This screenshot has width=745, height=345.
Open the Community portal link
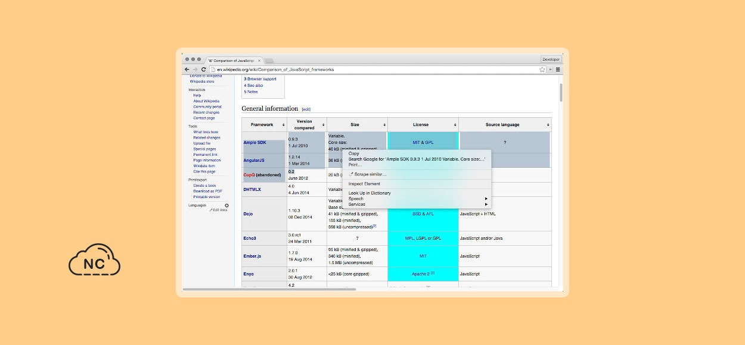pyautogui.click(x=207, y=106)
